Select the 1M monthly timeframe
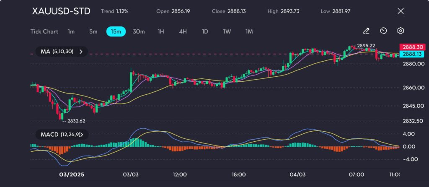429x187 pixels. (249, 31)
